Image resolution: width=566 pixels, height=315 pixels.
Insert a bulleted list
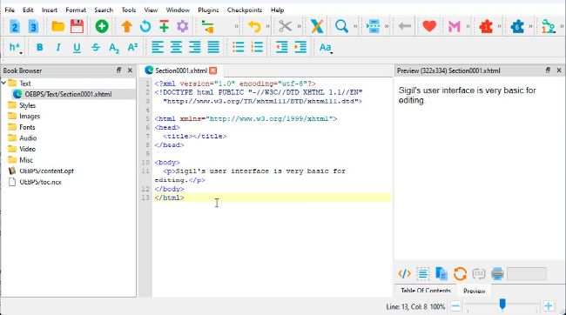pos(239,47)
